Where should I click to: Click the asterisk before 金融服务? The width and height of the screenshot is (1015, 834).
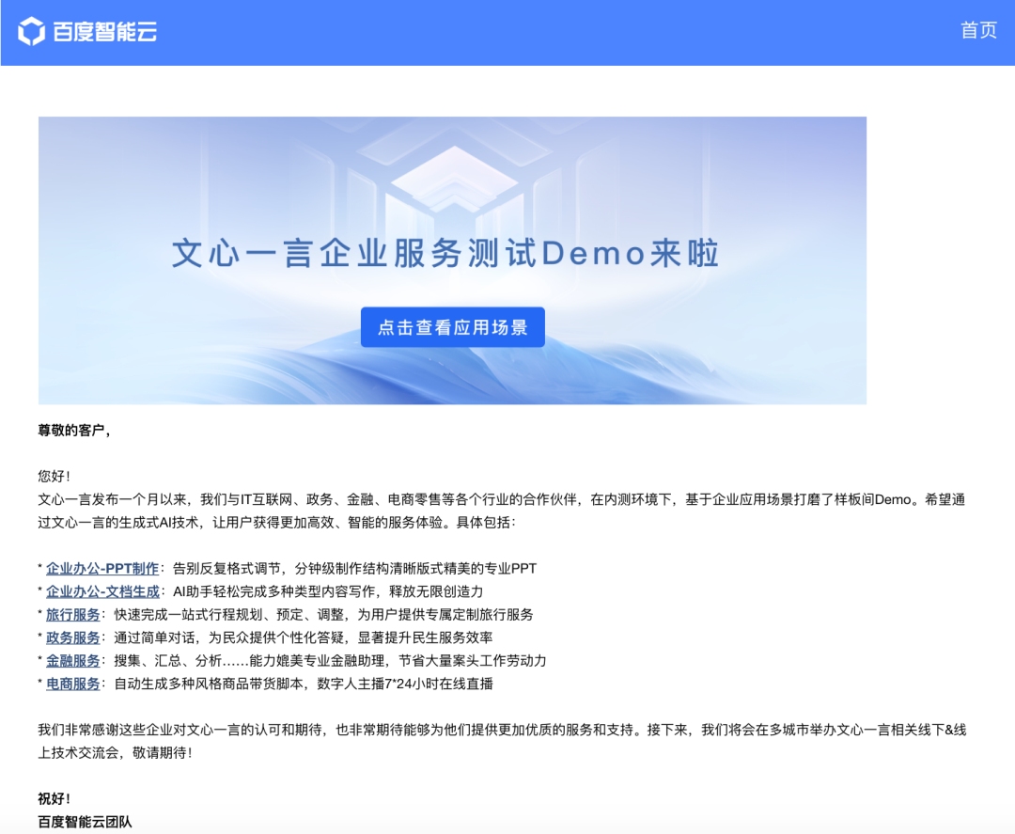(39, 660)
